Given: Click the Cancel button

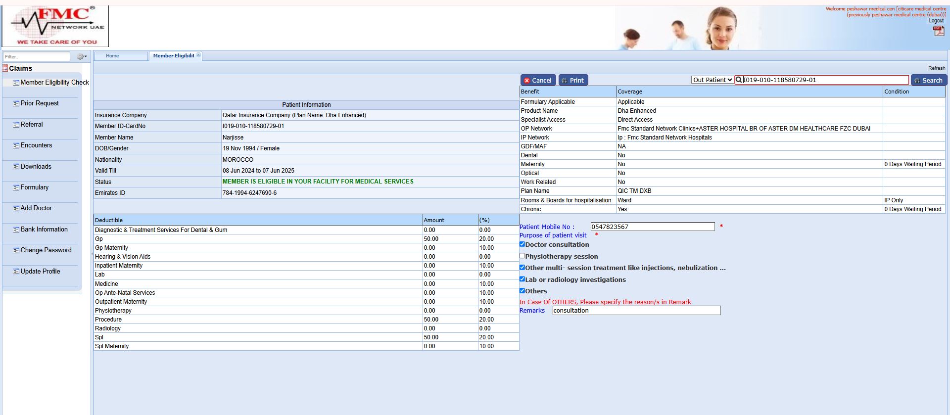Looking at the screenshot, I should 537,80.
